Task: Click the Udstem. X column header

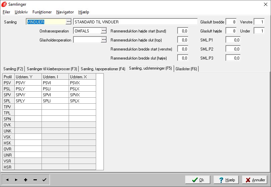Action: tap(82, 77)
